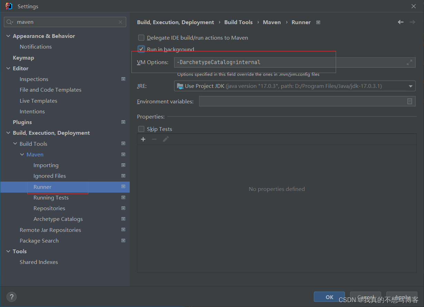This screenshot has width=424, height=307.
Task: Clear the maven search field with X icon
Action: tap(120, 22)
